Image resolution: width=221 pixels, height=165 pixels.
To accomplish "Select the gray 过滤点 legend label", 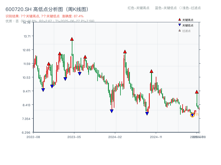I will (x=186, y=31).
